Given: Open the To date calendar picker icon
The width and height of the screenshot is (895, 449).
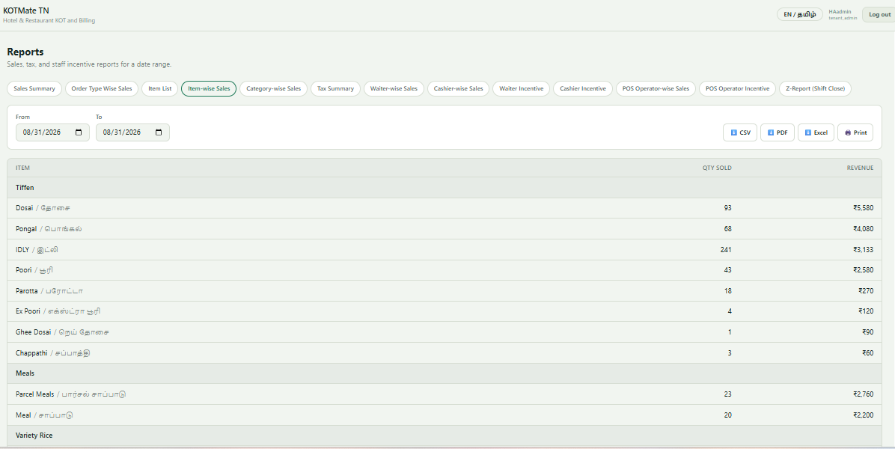Looking at the screenshot, I should tap(159, 132).
